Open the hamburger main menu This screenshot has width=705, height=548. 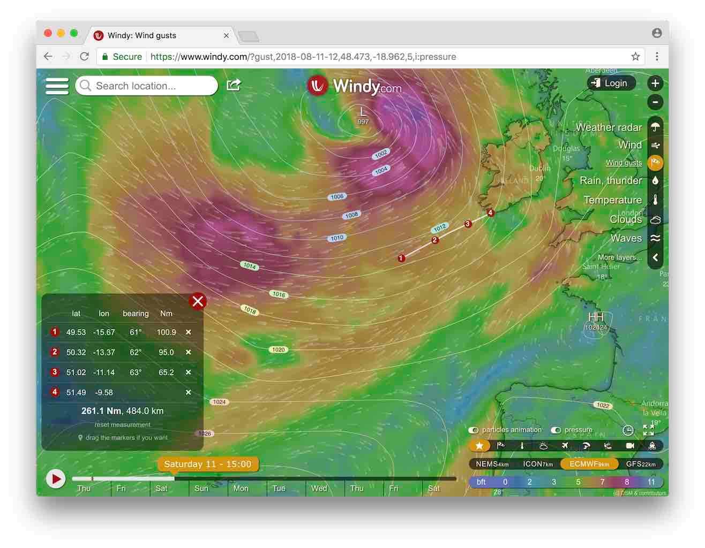click(x=57, y=86)
